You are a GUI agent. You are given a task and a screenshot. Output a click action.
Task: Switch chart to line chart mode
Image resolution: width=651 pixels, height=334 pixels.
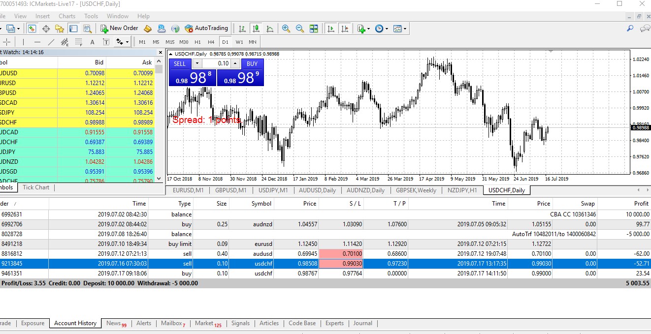coord(269,29)
